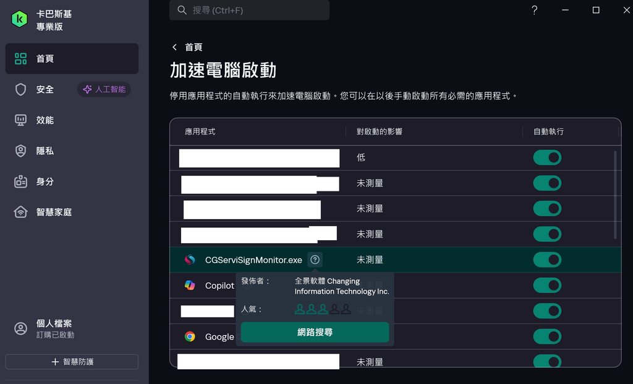Minimize the Kaspersky window

tap(565, 10)
